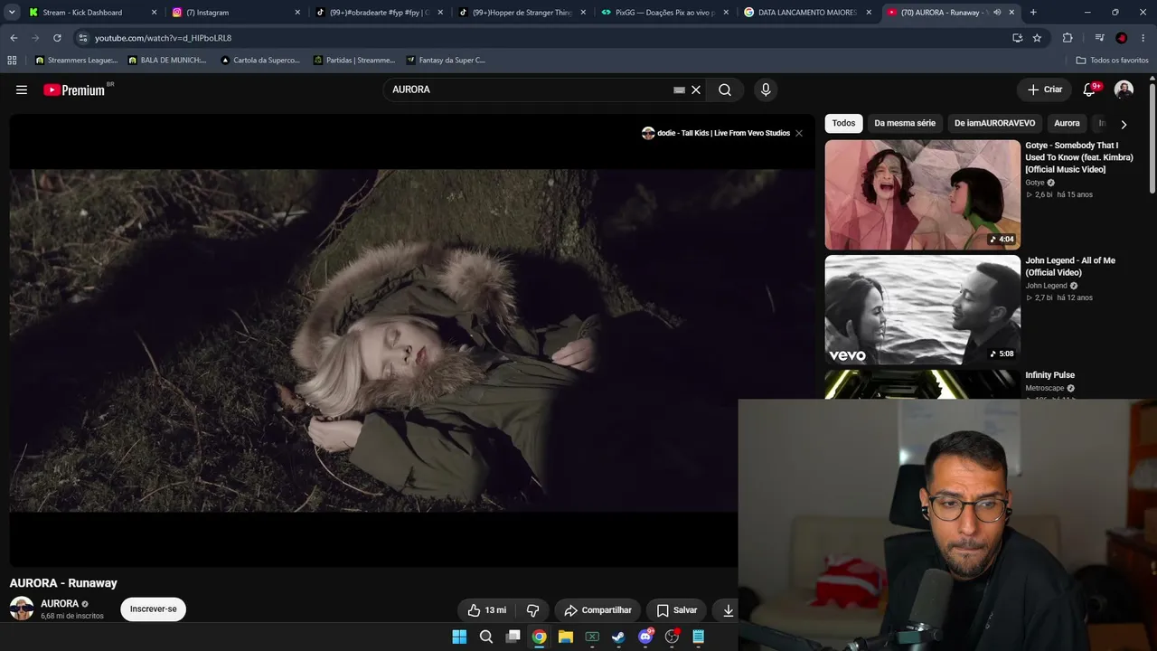Open Chrome apps grid in bookmarks bar
The width and height of the screenshot is (1157, 651).
tap(12, 61)
